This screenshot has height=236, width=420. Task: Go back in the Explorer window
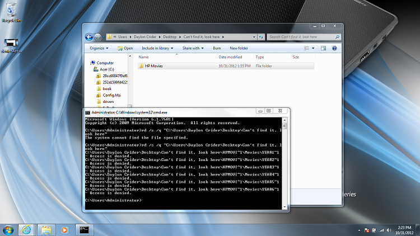[x=89, y=37]
